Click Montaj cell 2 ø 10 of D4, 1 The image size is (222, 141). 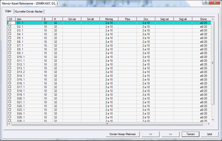click(109, 34)
